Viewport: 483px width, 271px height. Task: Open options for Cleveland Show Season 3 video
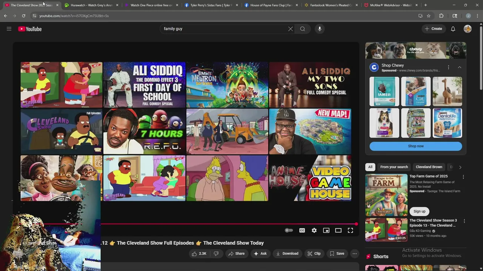click(x=464, y=221)
